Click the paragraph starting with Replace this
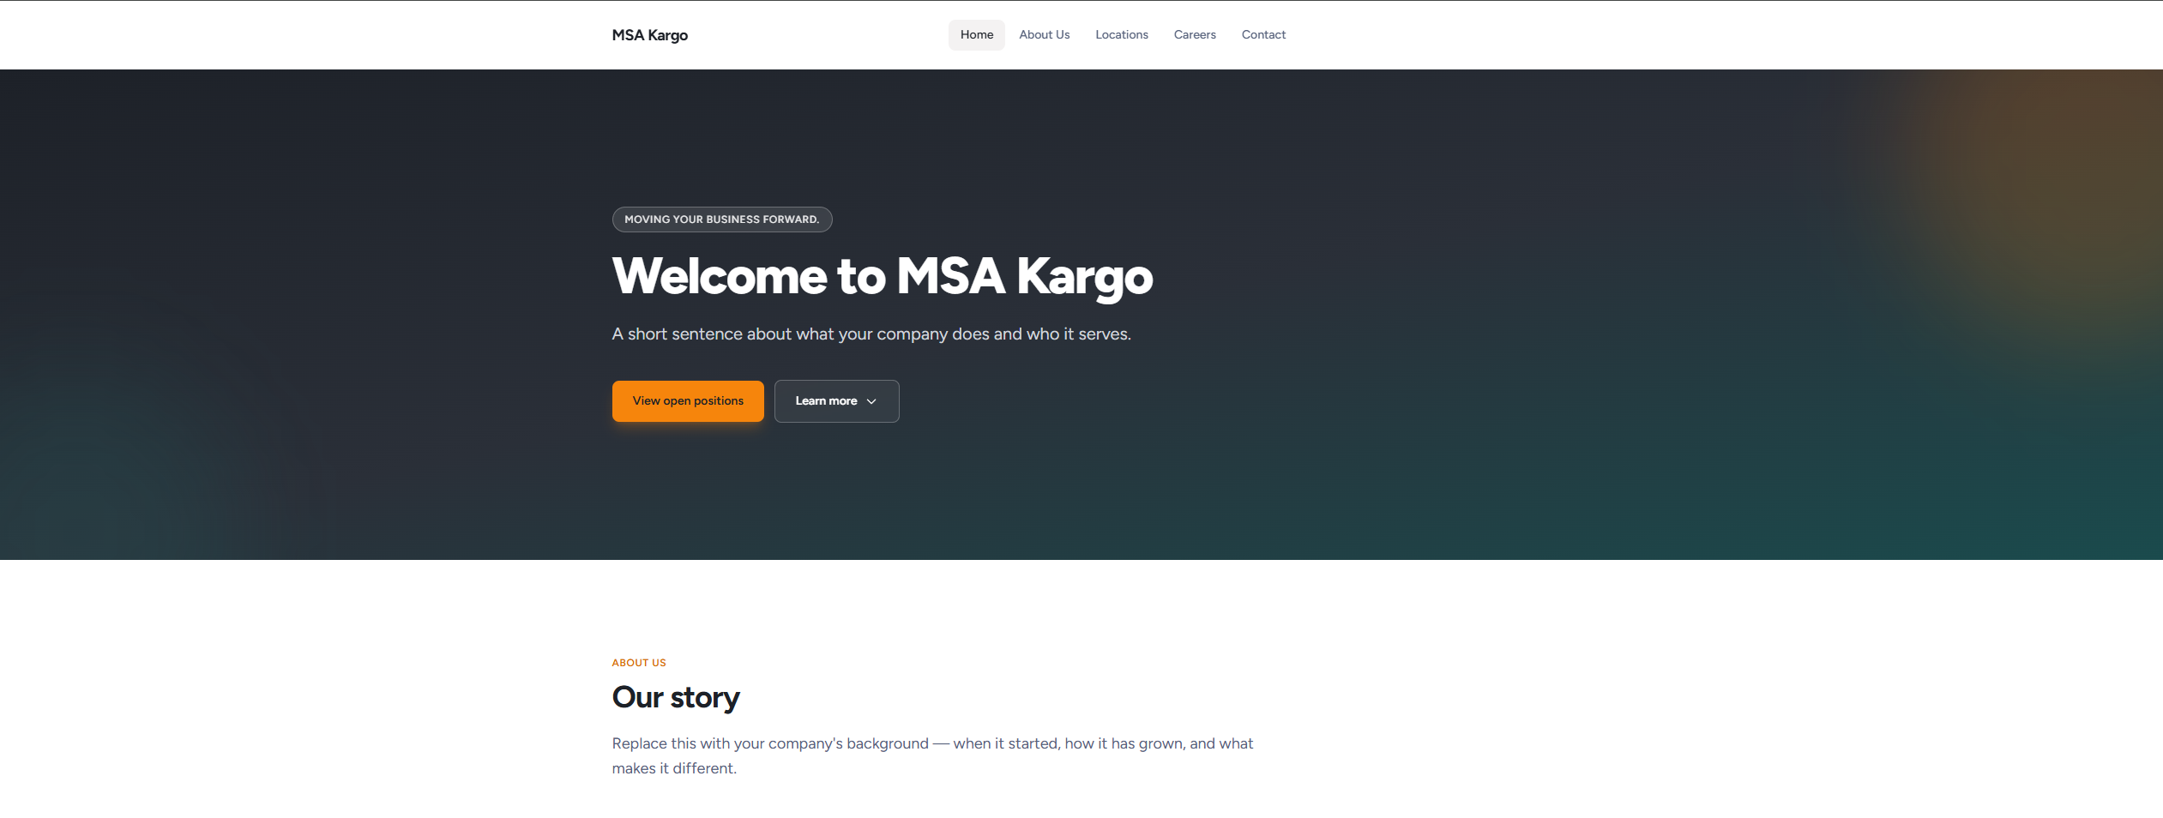 [932, 755]
